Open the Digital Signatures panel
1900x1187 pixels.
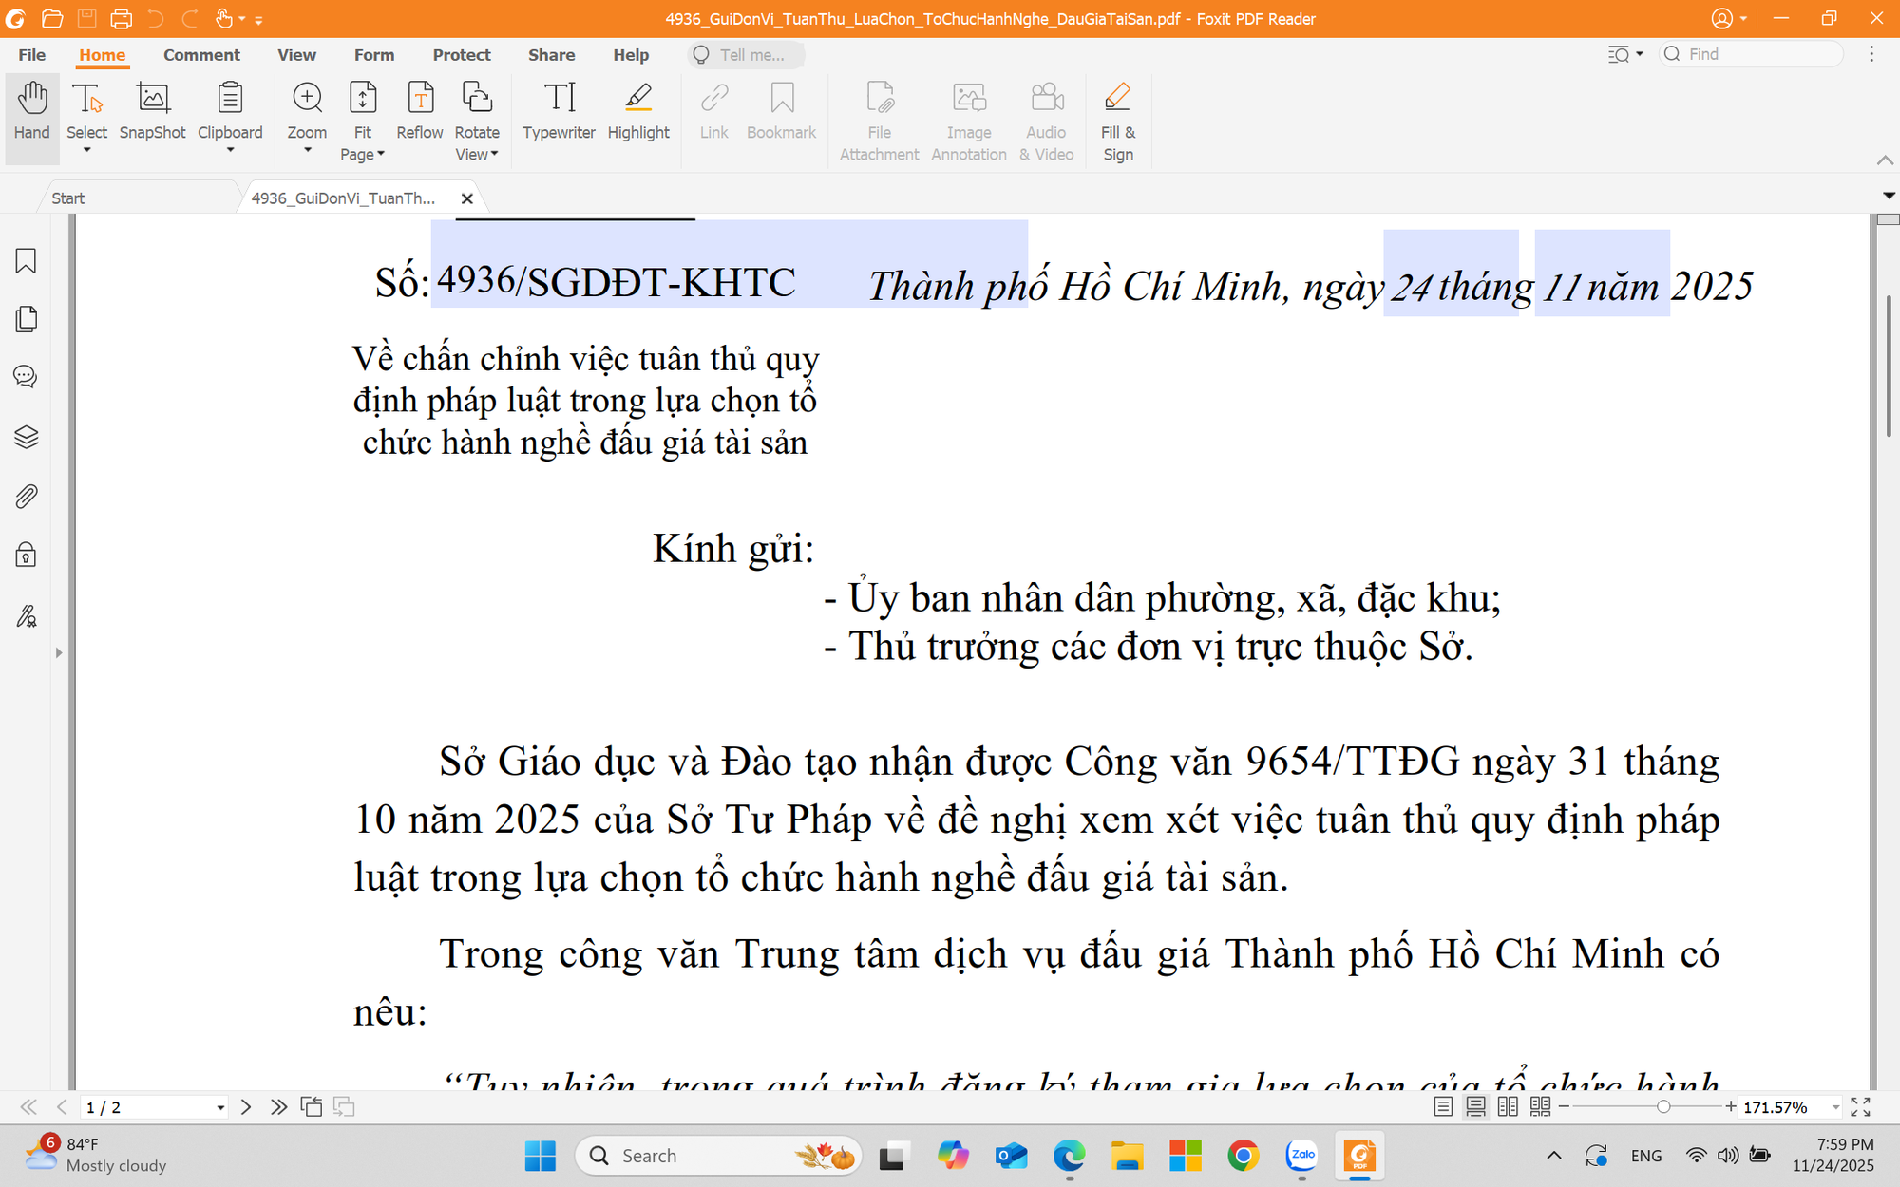coord(26,616)
